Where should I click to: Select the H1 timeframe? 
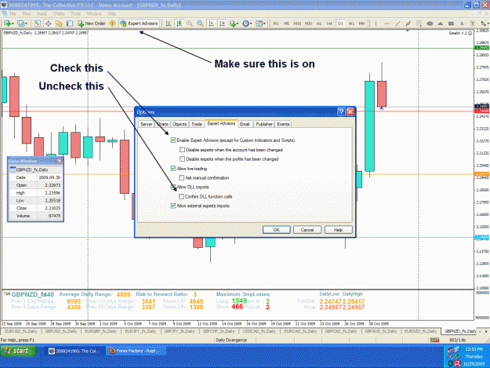pos(319,24)
